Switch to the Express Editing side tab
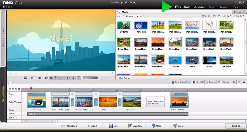 pos(3,94)
